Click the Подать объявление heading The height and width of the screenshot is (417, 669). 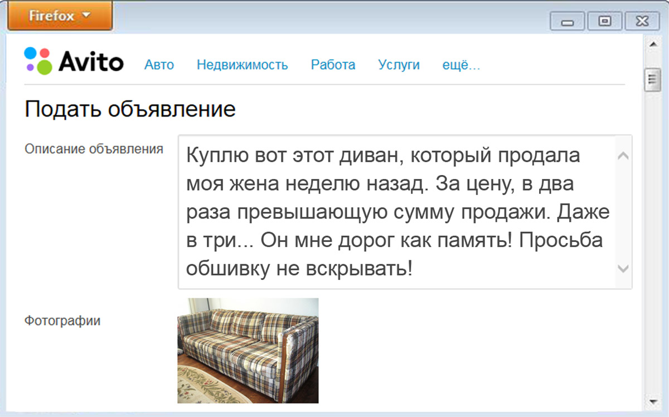coord(130,109)
